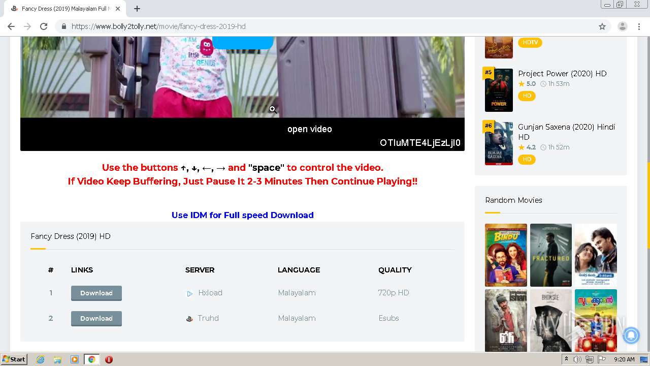Open a new tab with plus icon
Viewport: 650px width, 366px height.
click(137, 9)
